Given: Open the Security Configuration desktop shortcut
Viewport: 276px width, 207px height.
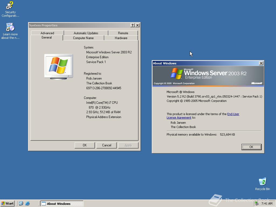Looking at the screenshot, I should pyautogui.click(x=10, y=9).
